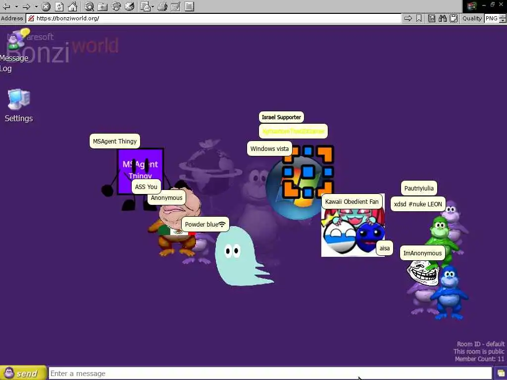Viewport: 507px width, 380px height.
Task: Click the Kawaii Obedient Fan name tag
Action: 352,202
